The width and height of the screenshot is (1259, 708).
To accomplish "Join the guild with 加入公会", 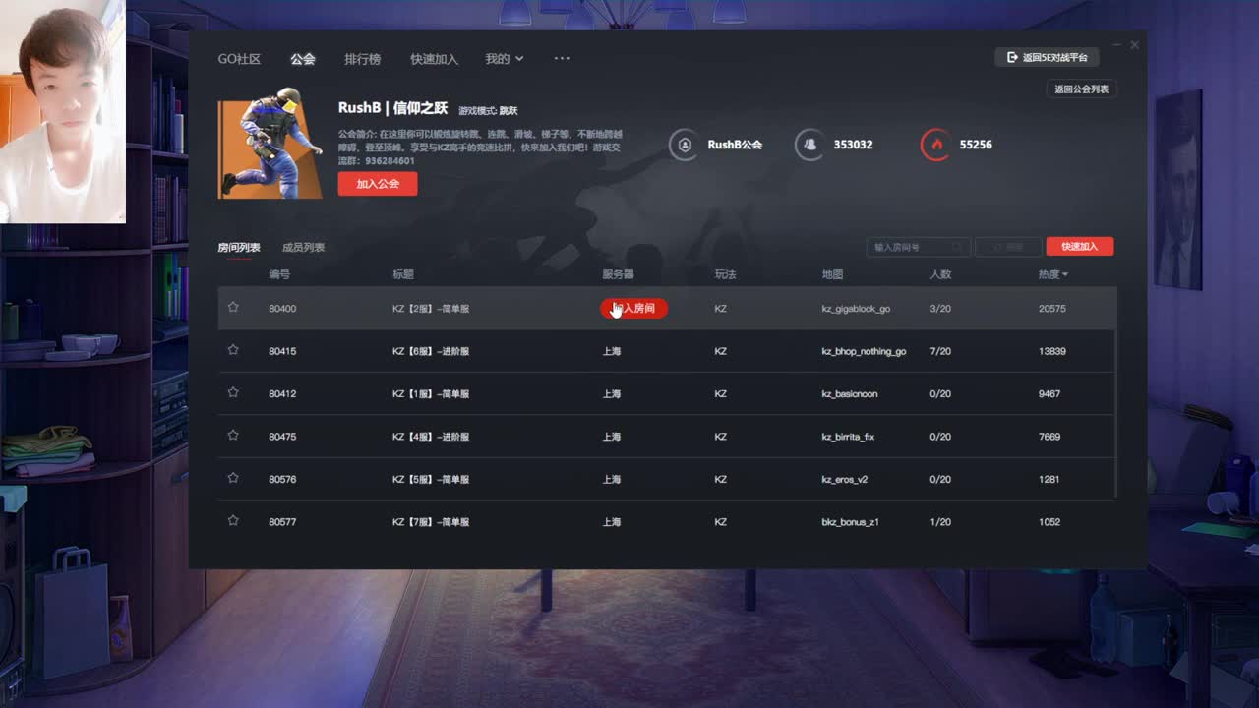I will (x=378, y=184).
